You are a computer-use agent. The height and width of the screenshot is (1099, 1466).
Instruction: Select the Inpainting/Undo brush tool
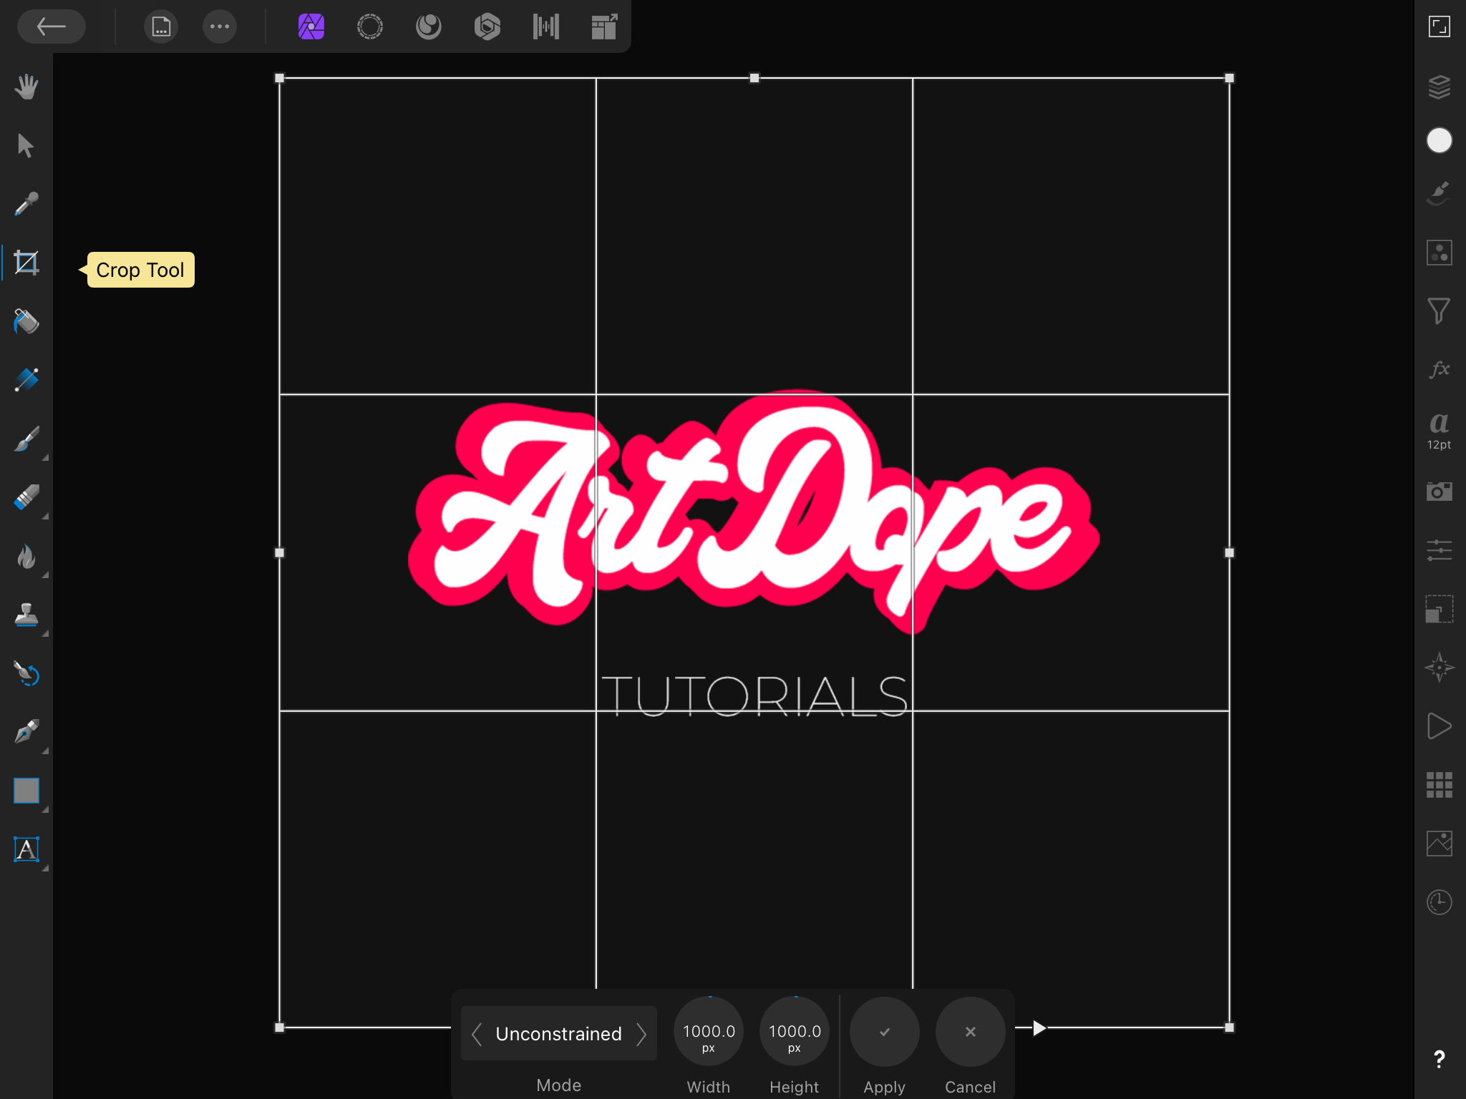click(x=26, y=674)
